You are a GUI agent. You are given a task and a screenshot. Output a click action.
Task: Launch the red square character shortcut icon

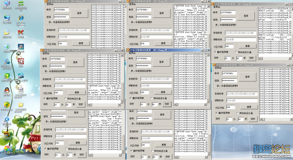click(21, 61)
